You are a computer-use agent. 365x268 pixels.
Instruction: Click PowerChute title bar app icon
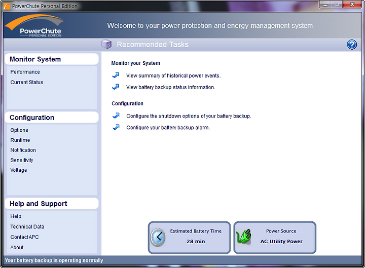pos(7,6)
